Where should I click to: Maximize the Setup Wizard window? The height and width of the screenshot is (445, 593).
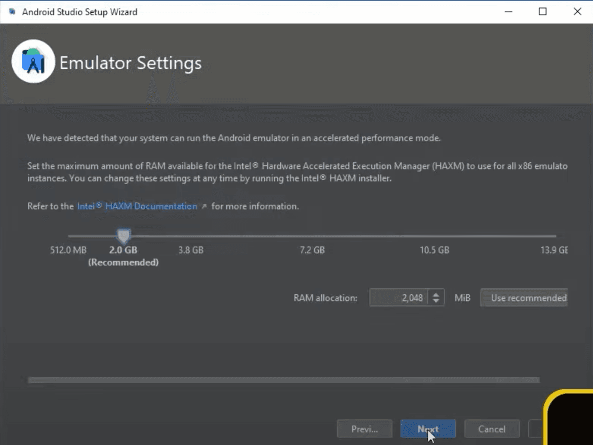(542, 11)
